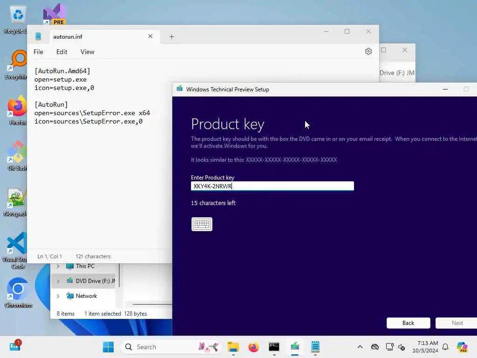Launch Firefox from the desktop shortcut
The width and height of the screenshot is (477, 358).
[17, 110]
